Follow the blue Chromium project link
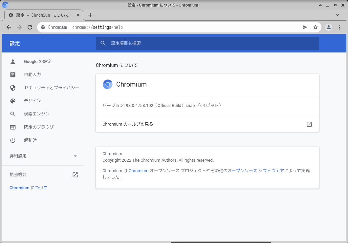This screenshot has width=348, height=243. click(139, 171)
